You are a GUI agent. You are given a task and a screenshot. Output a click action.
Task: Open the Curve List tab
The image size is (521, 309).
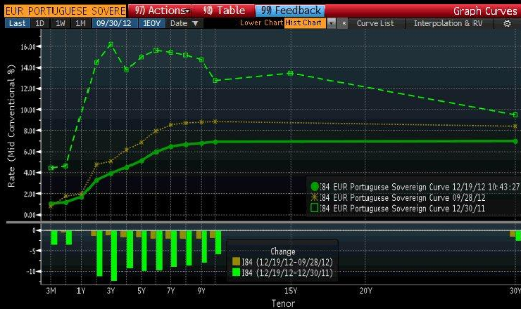click(x=375, y=23)
